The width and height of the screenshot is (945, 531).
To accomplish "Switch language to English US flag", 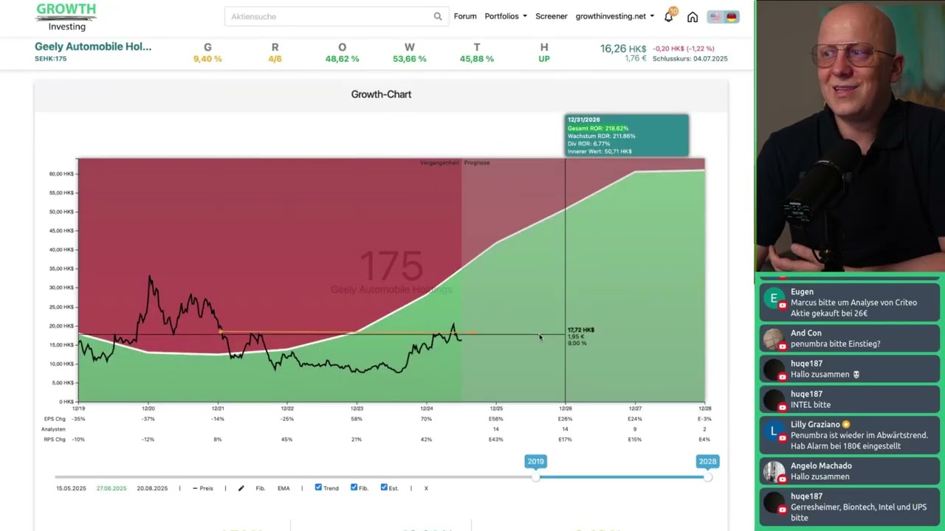I will (715, 17).
